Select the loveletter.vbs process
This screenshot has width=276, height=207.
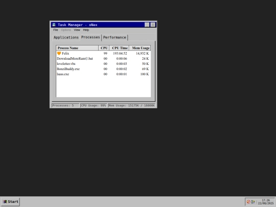point(103,64)
